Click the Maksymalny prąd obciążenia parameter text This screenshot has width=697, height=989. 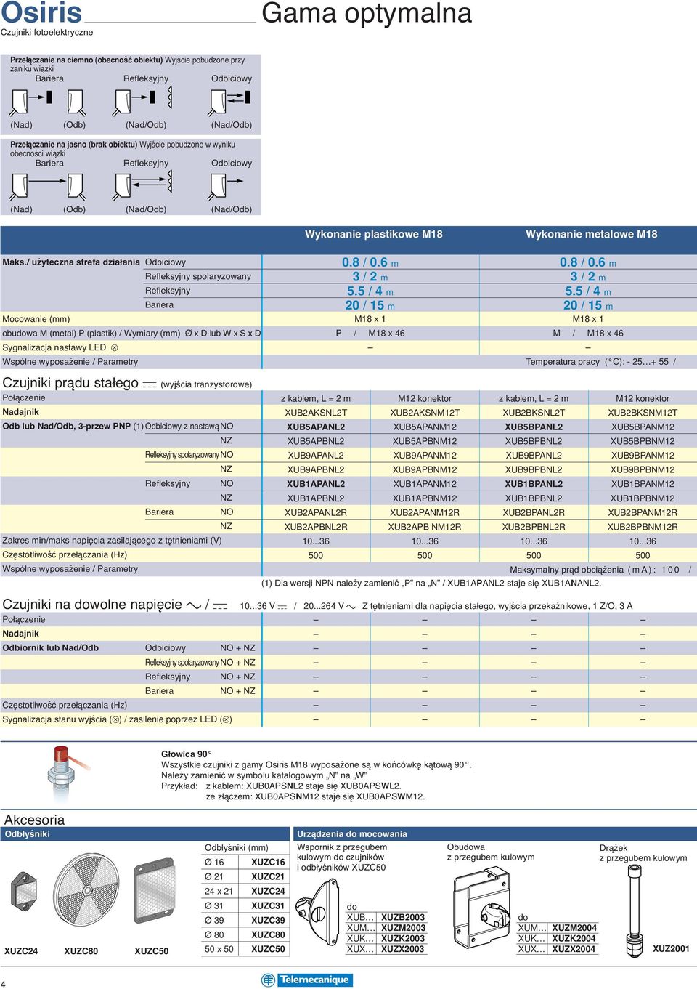600,570
